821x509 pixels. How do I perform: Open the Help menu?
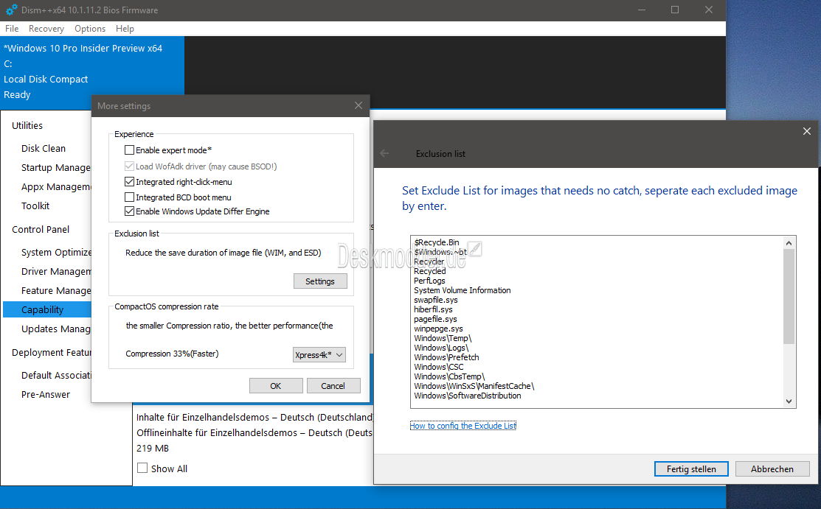(125, 29)
